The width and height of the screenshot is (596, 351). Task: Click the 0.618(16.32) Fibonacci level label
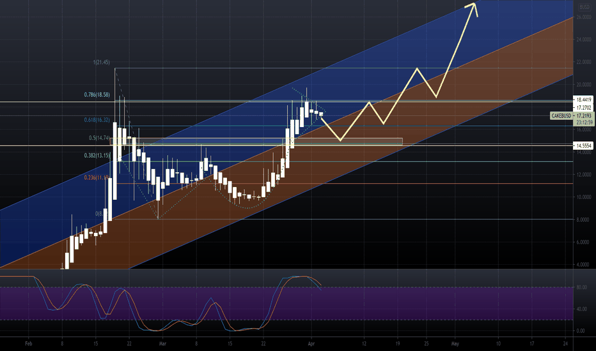tap(97, 120)
